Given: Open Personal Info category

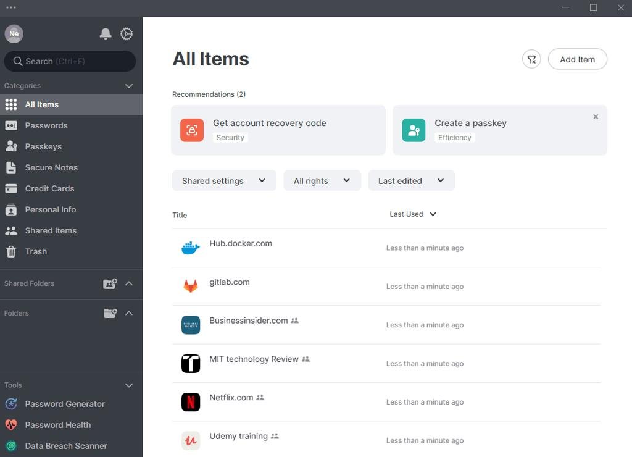Looking at the screenshot, I should click(x=72, y=209).
